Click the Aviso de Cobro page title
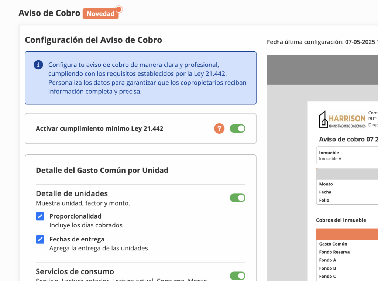This screenshot has width=378, height=281. tap(49, 13)
